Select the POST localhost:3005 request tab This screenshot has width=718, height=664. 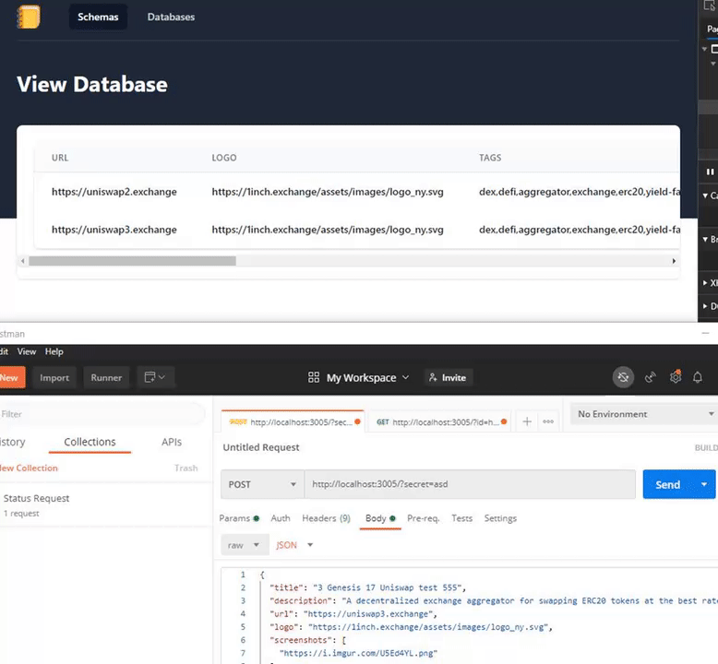pyautogui.click(x=293, y=422)
